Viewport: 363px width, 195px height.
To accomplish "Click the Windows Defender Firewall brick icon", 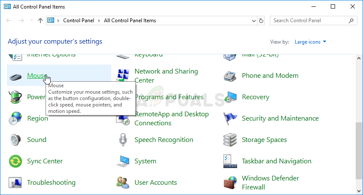I will coord(230,183).
